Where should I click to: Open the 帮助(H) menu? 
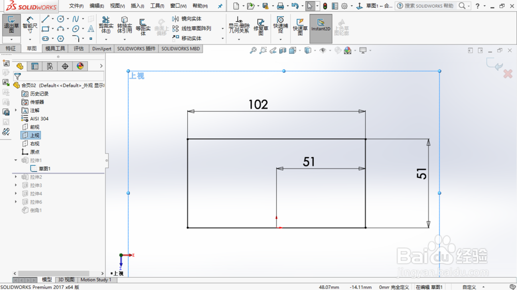point(200,6)
